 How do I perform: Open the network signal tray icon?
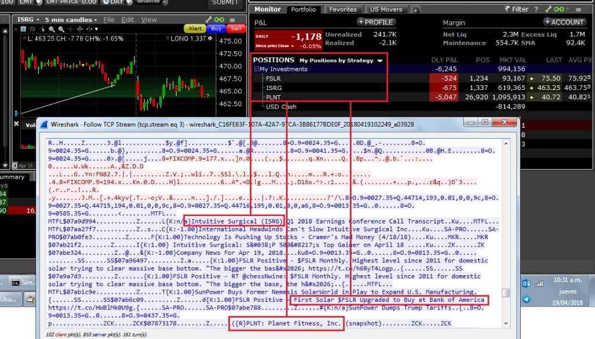coord(539,284)
